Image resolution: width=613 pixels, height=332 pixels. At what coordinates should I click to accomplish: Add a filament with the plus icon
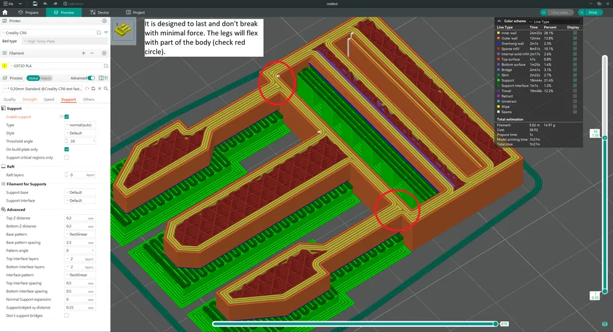(83, 53)
